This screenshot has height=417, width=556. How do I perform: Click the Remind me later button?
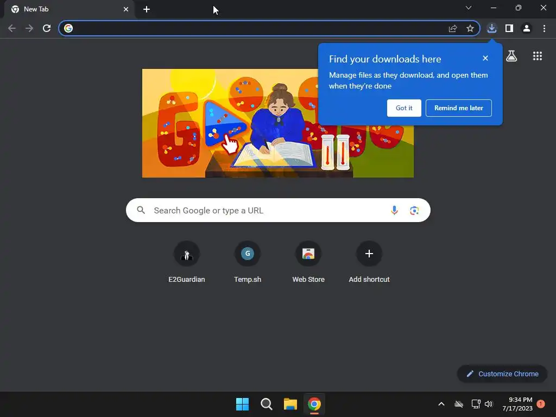[458, 108]
